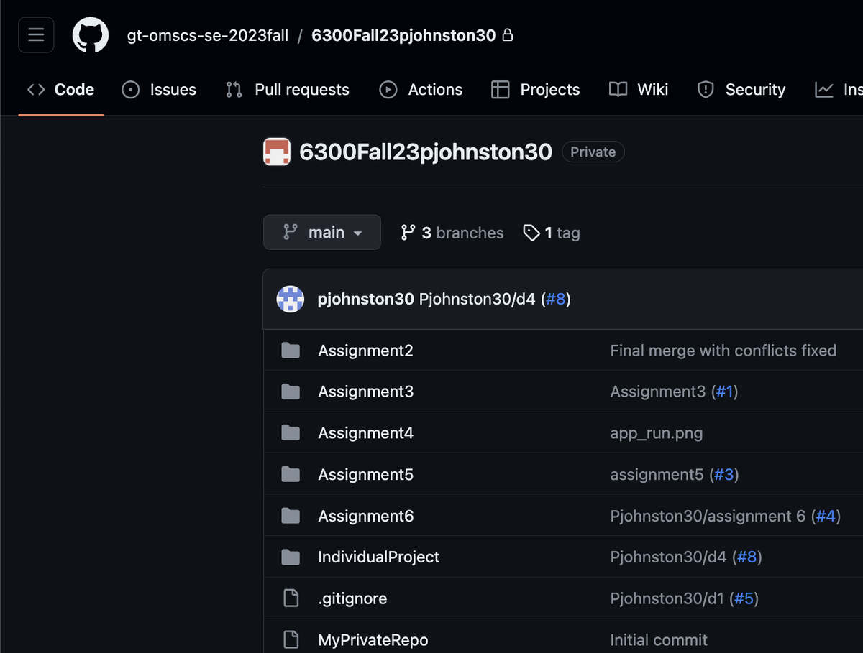Open pull request #8 in latest commit

pos(555,299)
